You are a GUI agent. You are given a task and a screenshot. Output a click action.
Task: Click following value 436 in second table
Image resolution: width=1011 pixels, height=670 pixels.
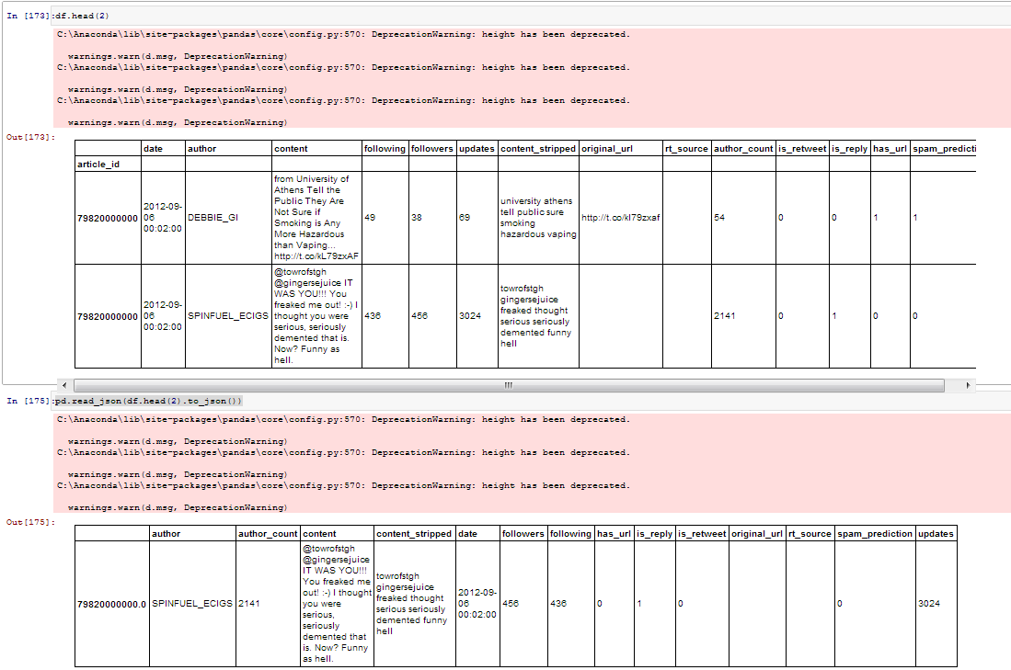(570, 605)
